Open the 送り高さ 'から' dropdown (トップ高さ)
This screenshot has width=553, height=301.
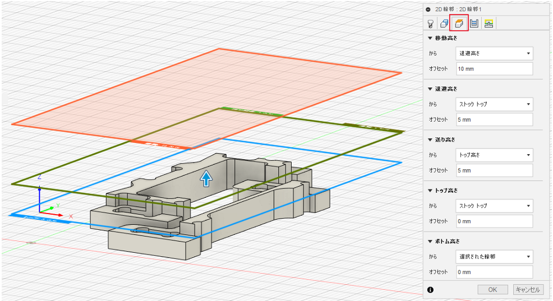(x=494, y=155)
